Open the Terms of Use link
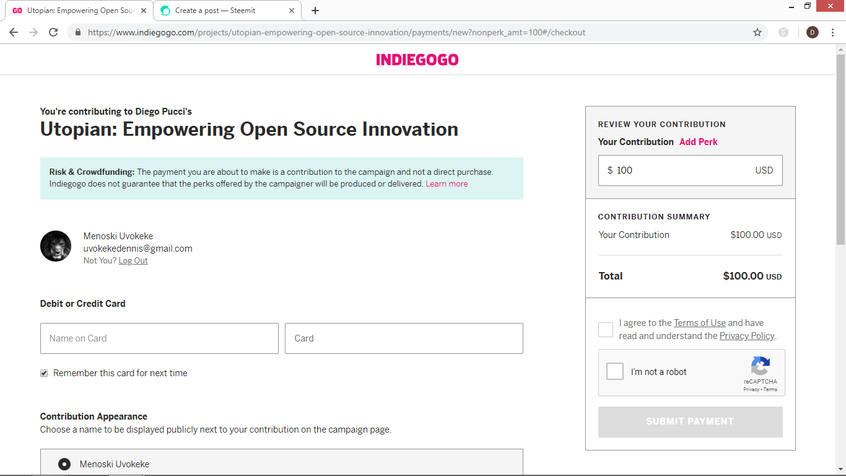Screen dimensions: 846x476 coord(700,323)
